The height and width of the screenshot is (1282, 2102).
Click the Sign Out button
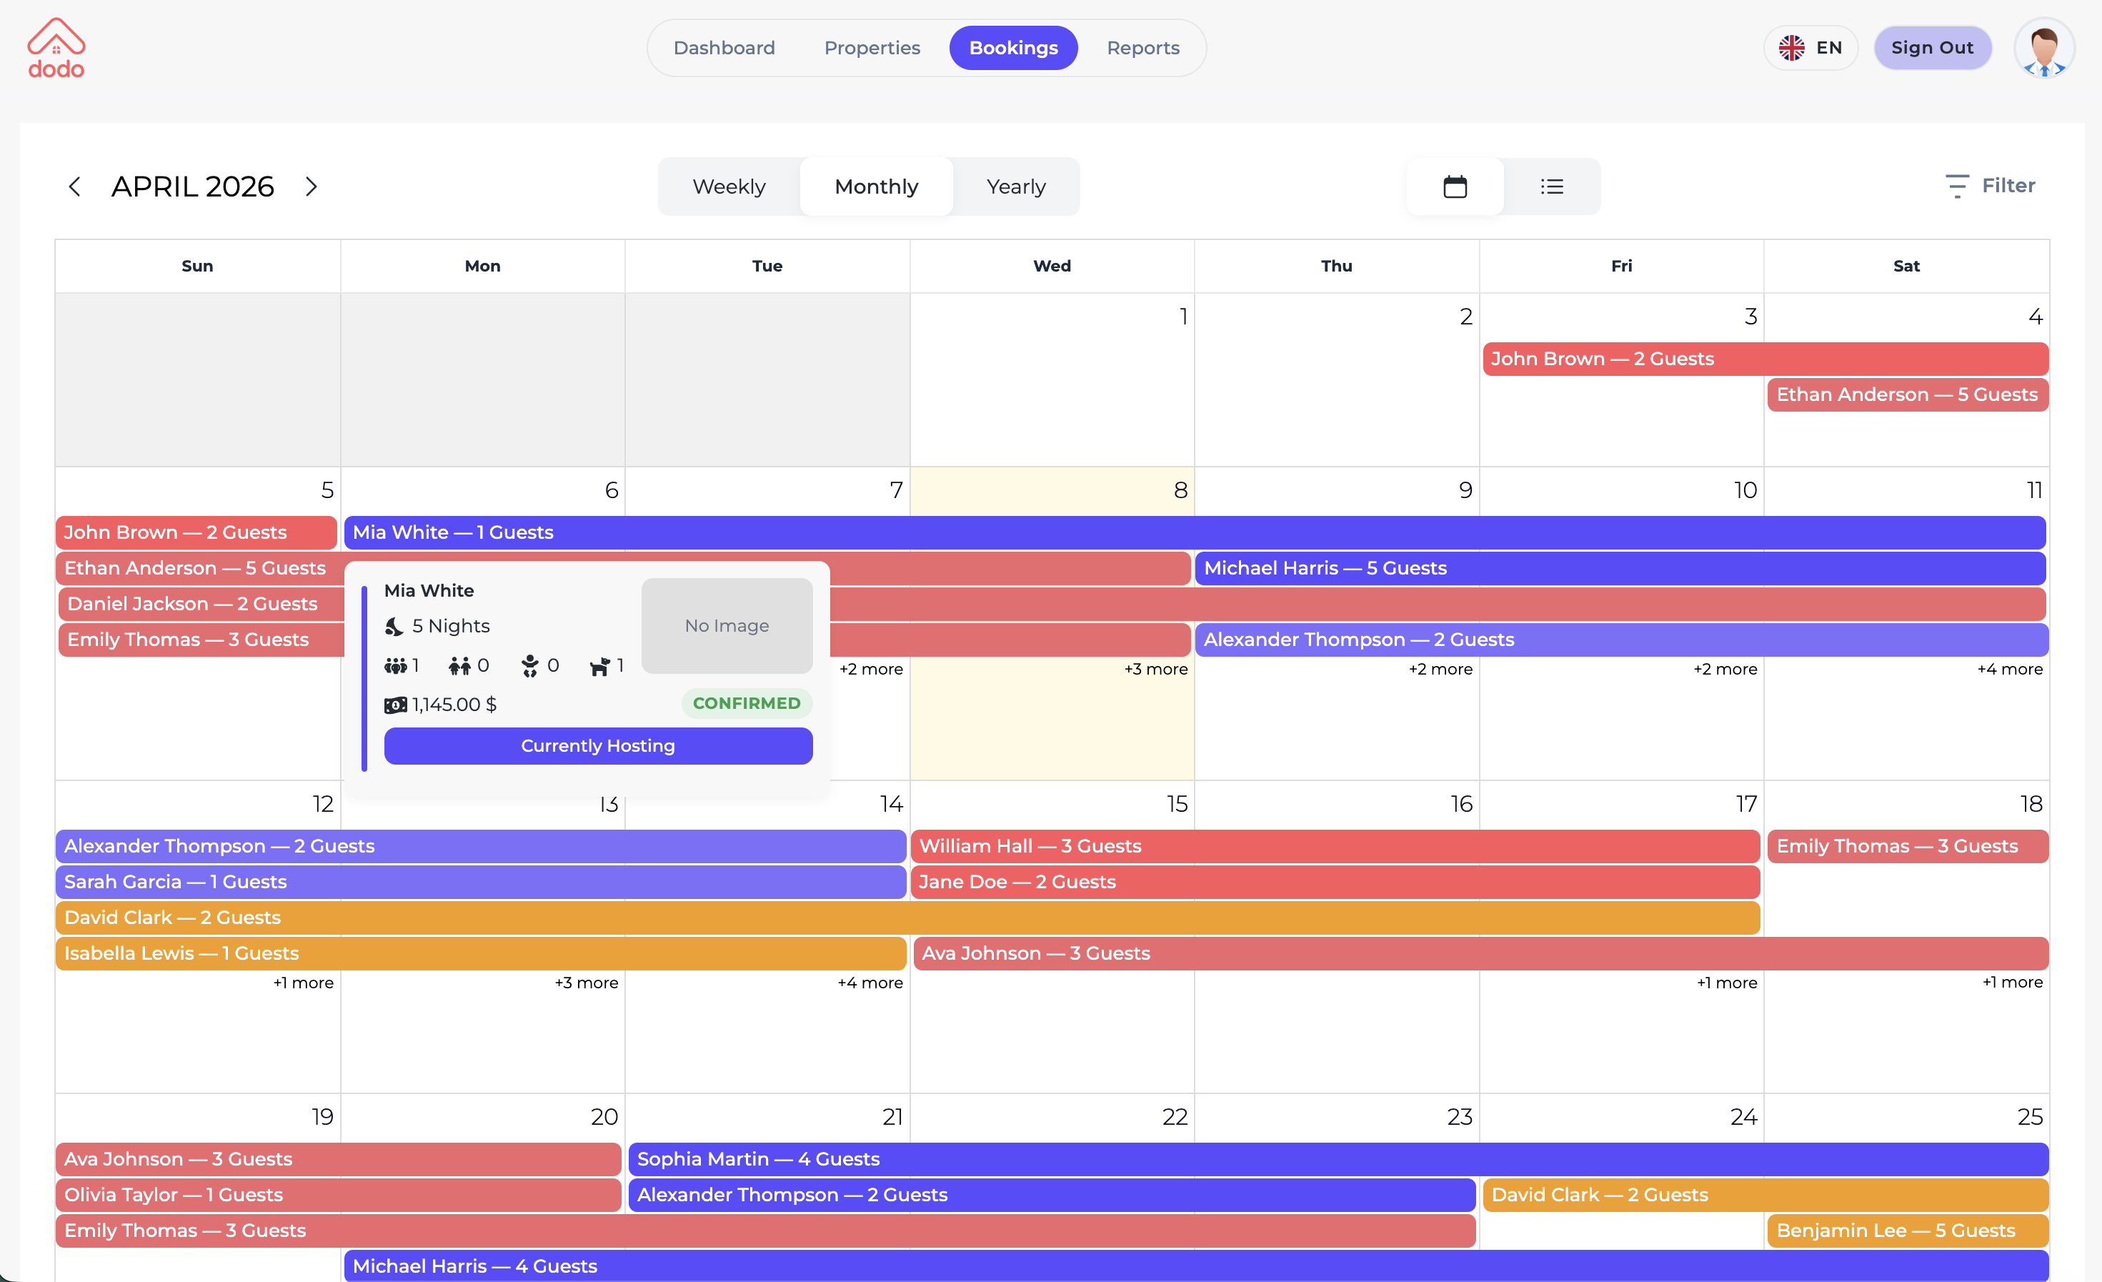click(x=1932, y=48)
